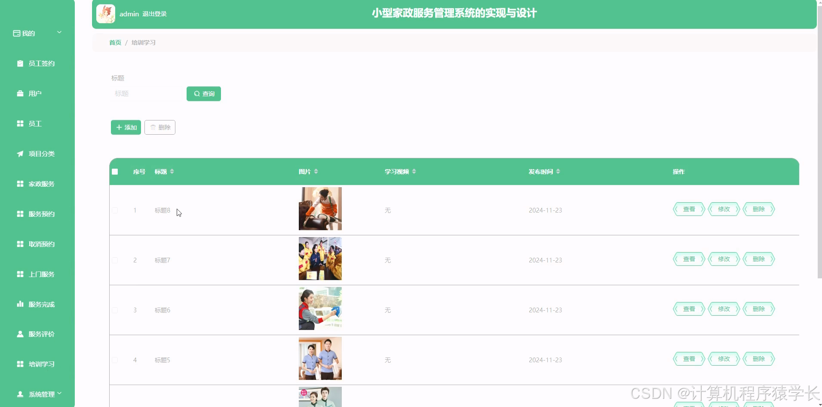
Task: Click the 员工签约 clipboard icon
Action: pos(20,63)
